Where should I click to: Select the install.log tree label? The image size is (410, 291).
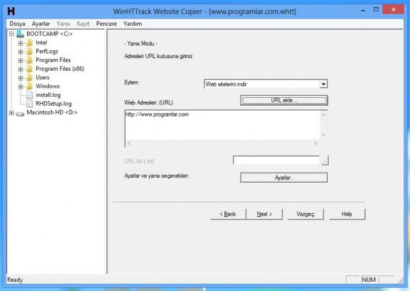pos(48,95)
